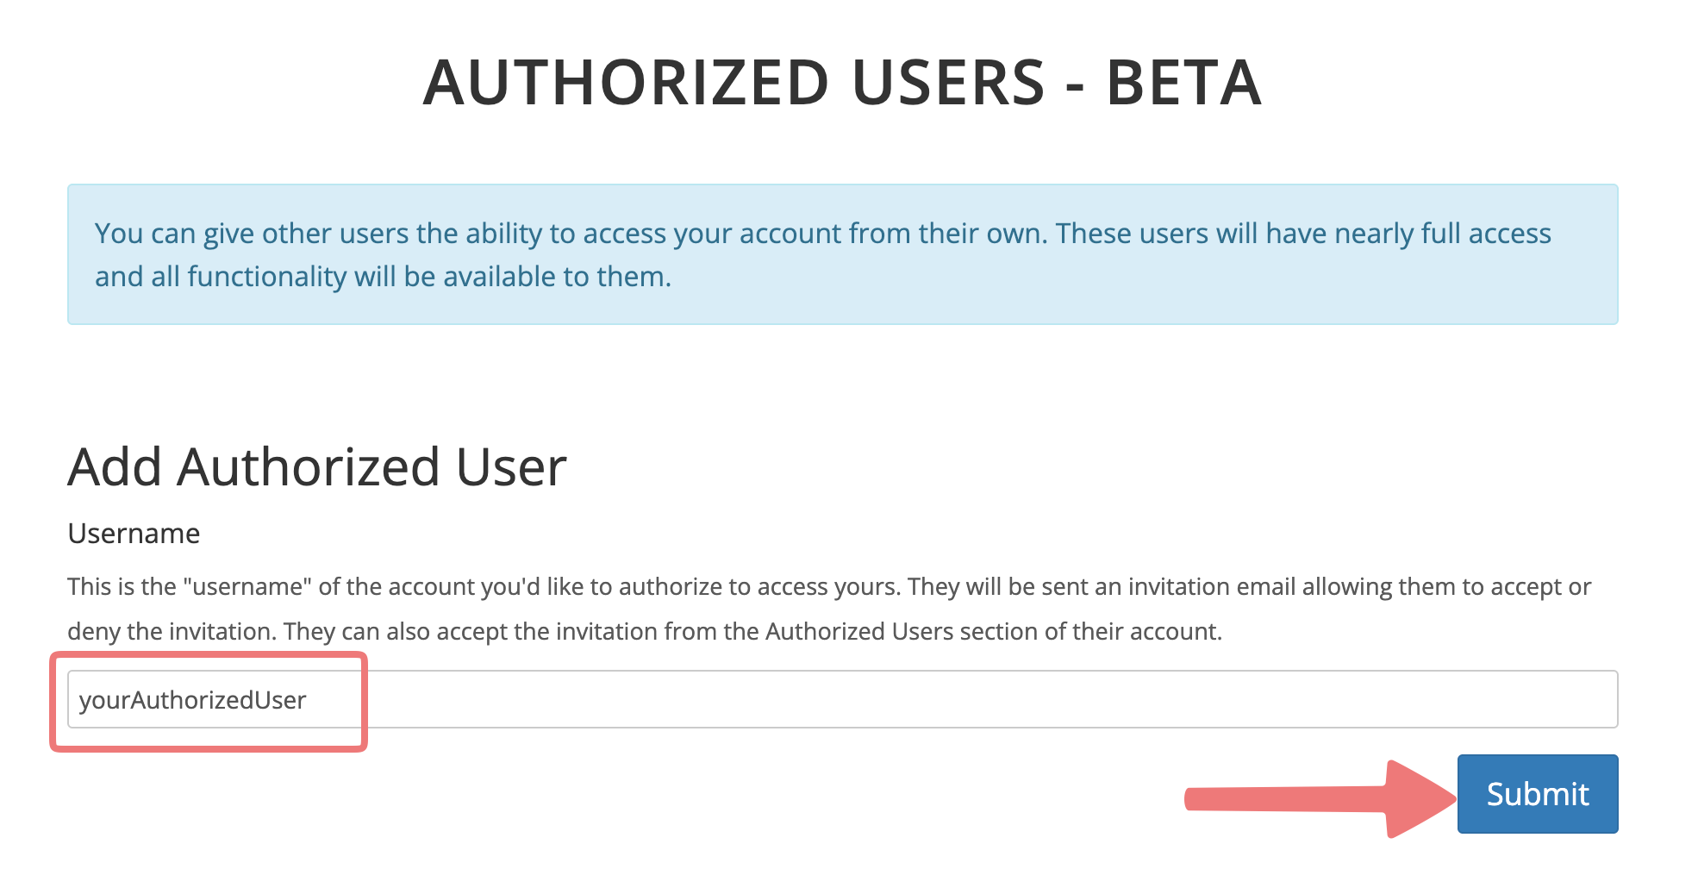
Task: Click the word USERS in page title
Action: (949, 83)
